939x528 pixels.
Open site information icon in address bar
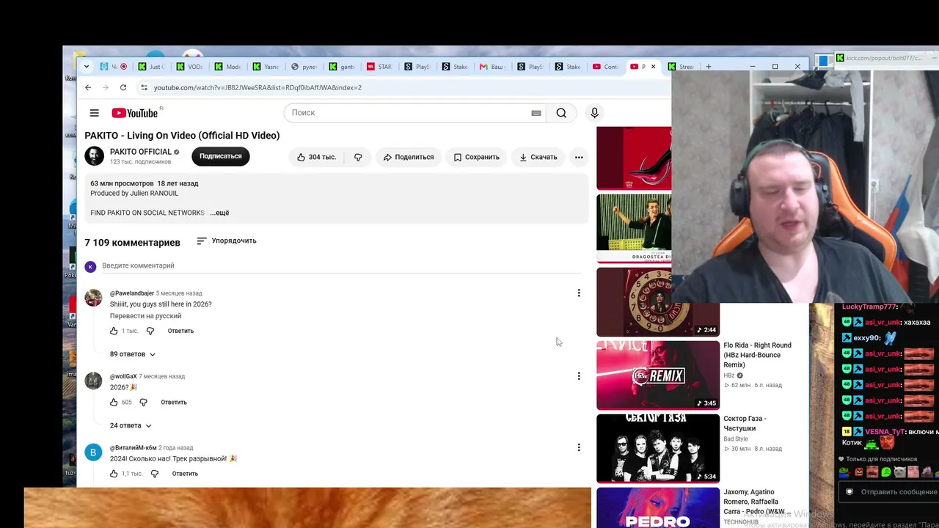[144, 87]
